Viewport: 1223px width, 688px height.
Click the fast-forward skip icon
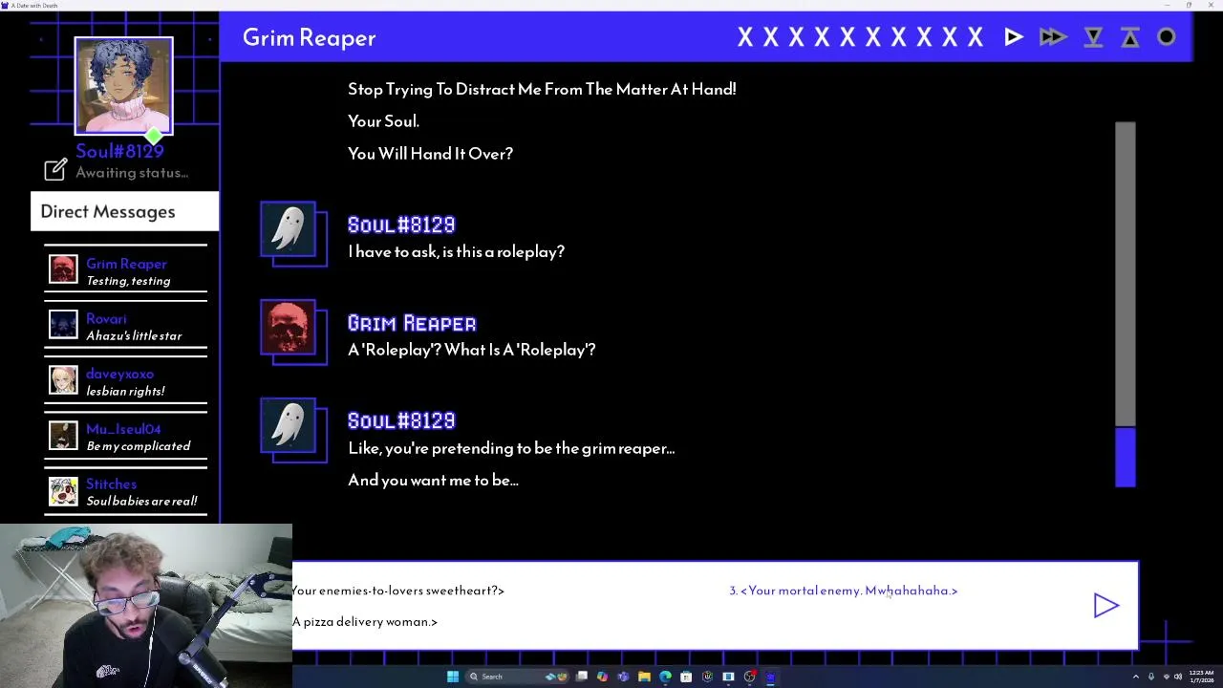(x=1053, y=37)
